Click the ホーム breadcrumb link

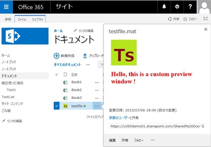point(58,31)
